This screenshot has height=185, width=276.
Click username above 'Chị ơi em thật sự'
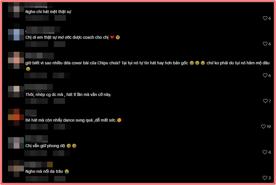(x=43, y=30)
